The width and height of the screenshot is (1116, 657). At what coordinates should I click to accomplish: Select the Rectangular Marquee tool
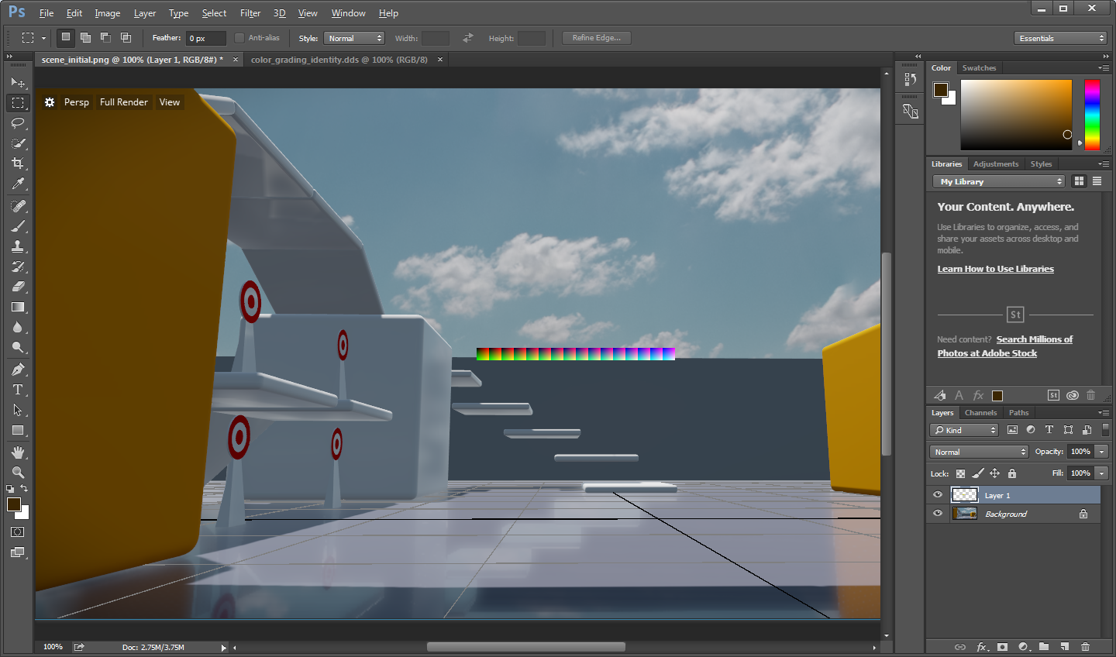(19, 102)
